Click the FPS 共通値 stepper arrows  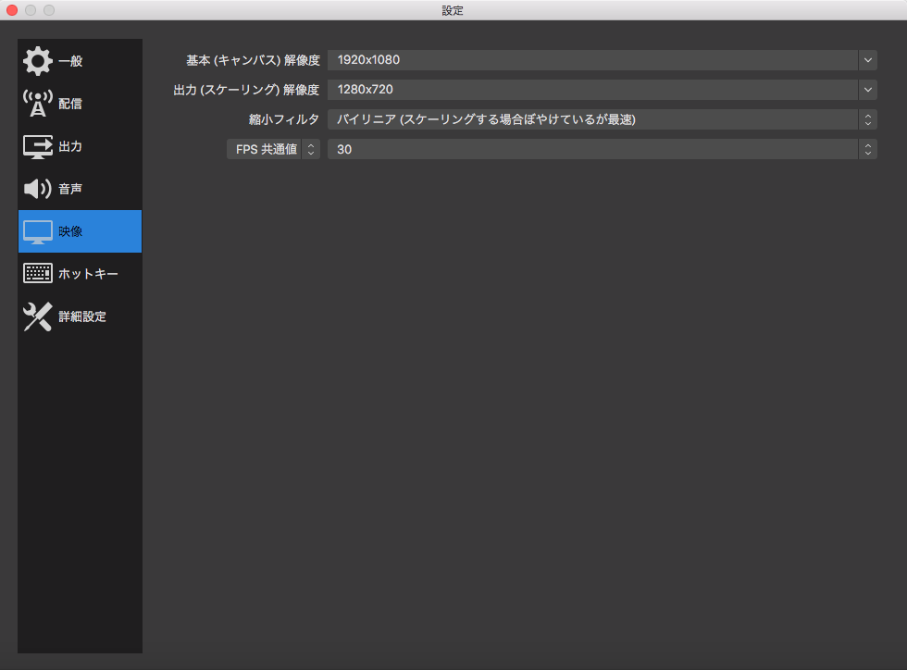click(x=311, y=148)
